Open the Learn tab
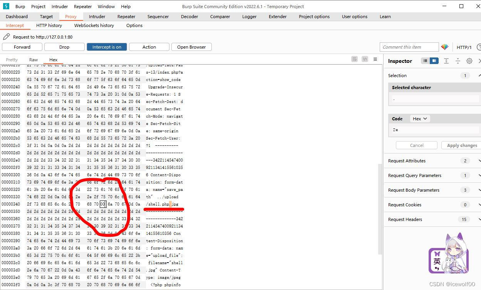Screen dimensions: 481x290 (x=385, y=17)
